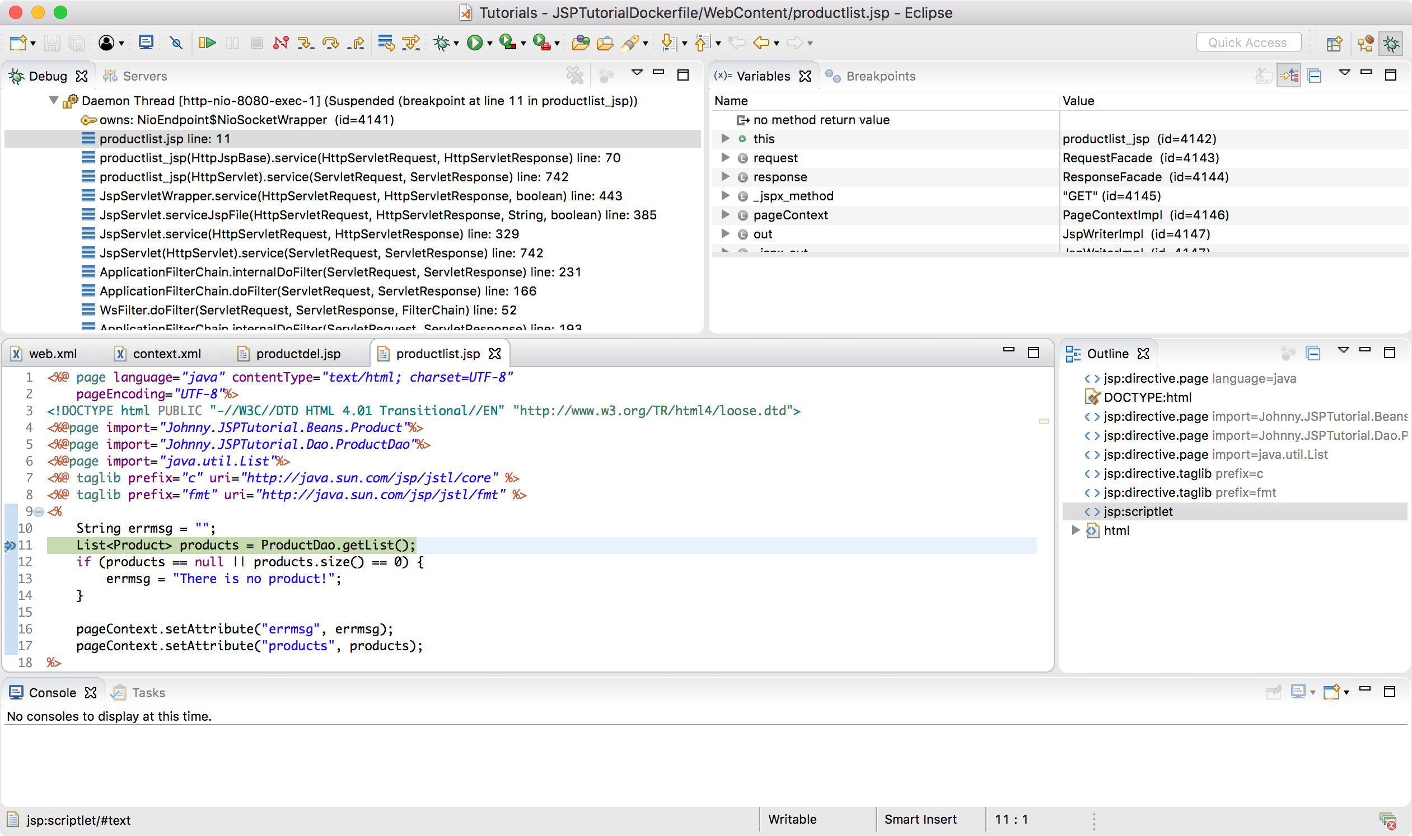Expand the 'this' variable row
1412x836 pixels.
(726, 139)
